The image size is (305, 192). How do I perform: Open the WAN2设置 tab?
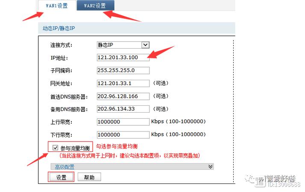point(95,6)
